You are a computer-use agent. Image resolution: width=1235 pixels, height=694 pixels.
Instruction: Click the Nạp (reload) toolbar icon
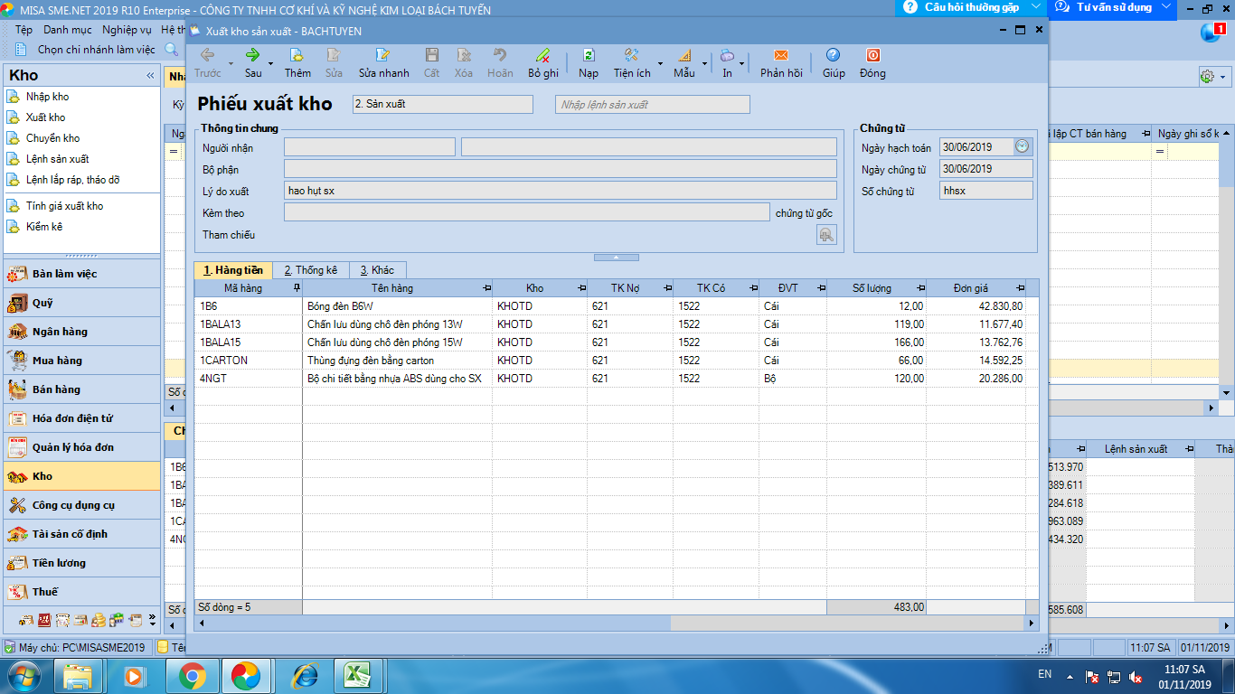pyautogui.click(x=589, y=56)
